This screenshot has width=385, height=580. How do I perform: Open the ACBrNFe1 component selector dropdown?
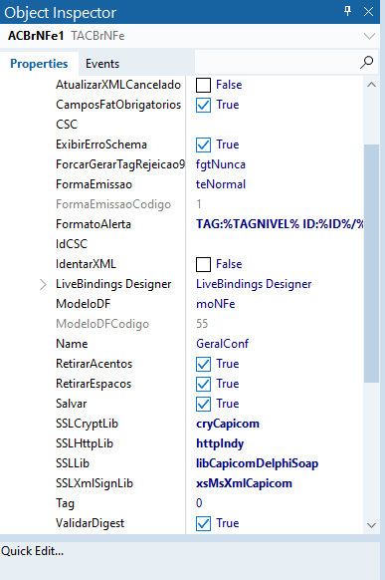point(369,36)
